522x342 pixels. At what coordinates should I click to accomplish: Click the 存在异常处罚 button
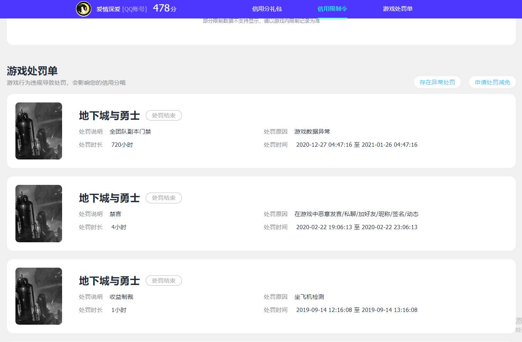(437, 82)
